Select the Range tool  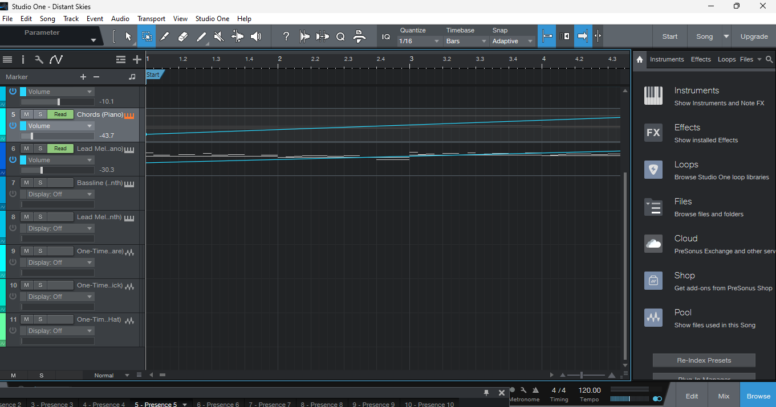147,36
